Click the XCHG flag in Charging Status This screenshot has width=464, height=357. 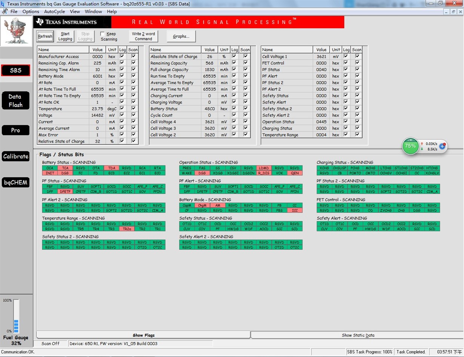pos(324,168)
